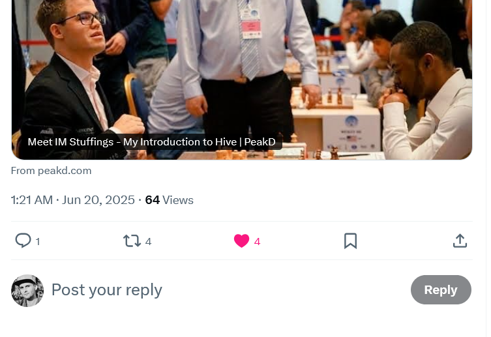Open the From peakd.com link

pyautogui.click(x=51, y=171)
